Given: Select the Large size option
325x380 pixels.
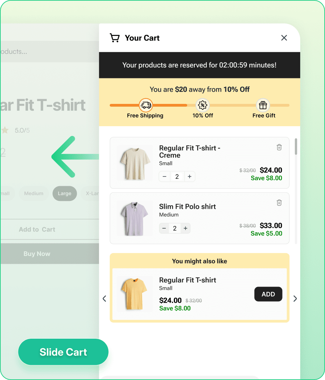Looking at the screenshot, I should click(x=64, y=193).
